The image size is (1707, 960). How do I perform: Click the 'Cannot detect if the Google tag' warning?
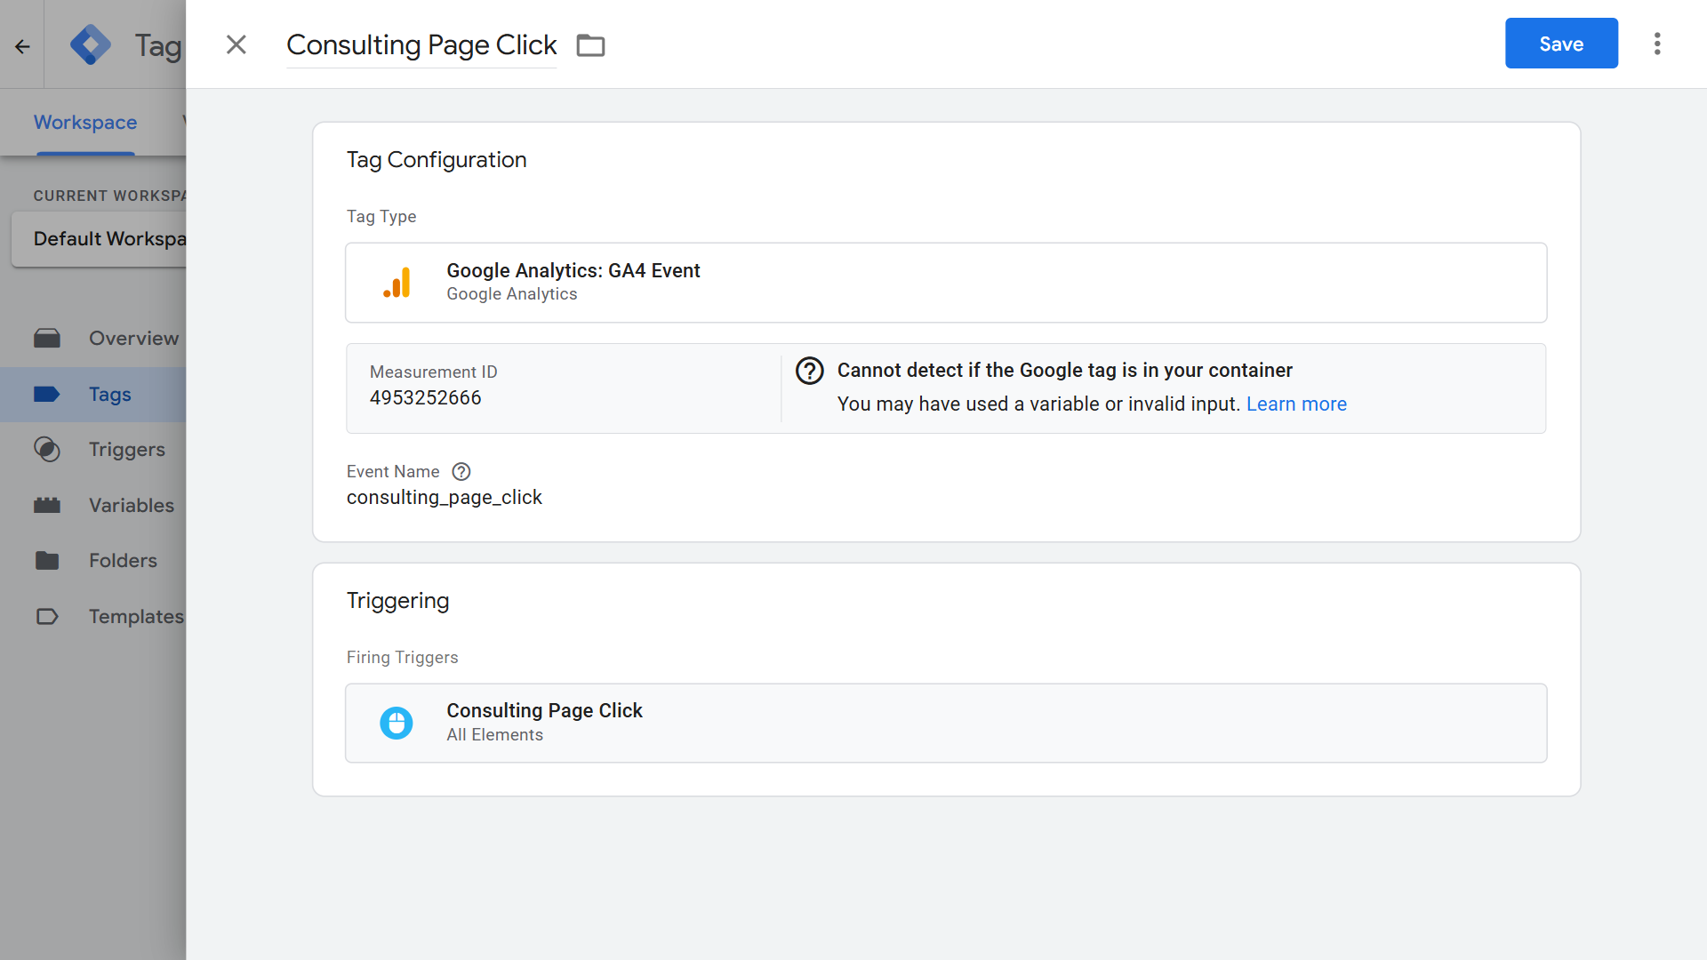[x=1065, y=371]
